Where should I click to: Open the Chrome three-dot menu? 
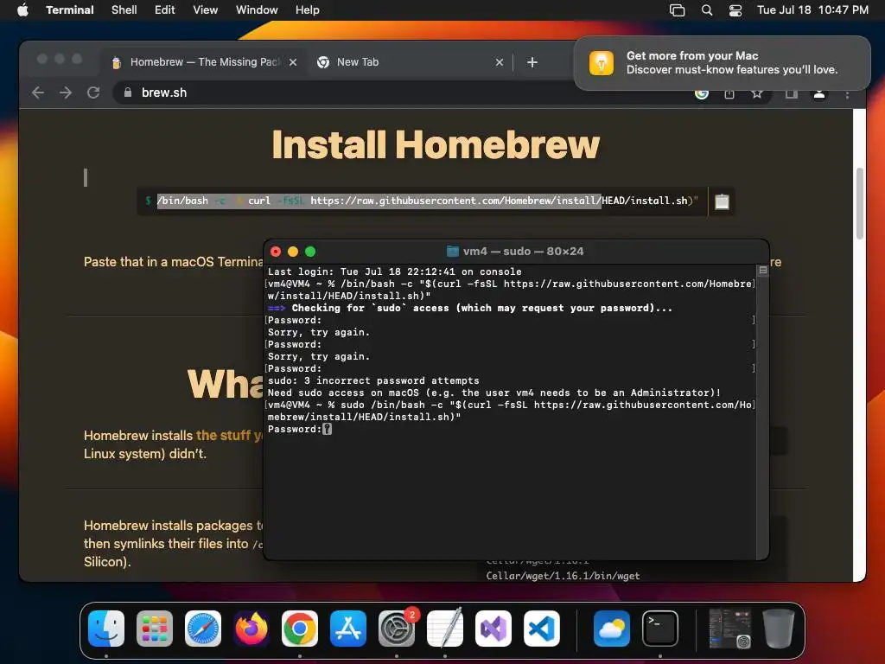pos(847,95)
